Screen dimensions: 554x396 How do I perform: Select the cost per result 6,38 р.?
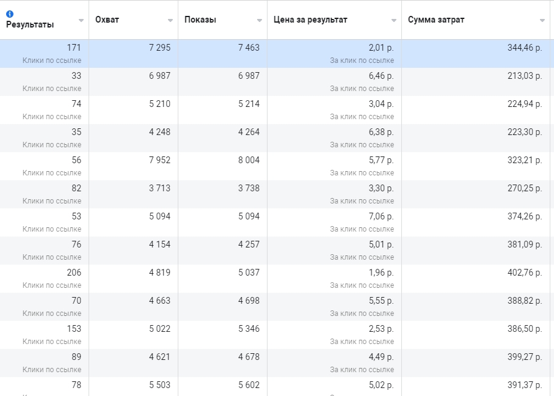381,132
